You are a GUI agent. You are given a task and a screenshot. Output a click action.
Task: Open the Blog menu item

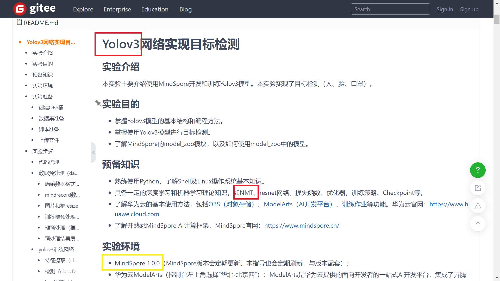click(185, 9)
